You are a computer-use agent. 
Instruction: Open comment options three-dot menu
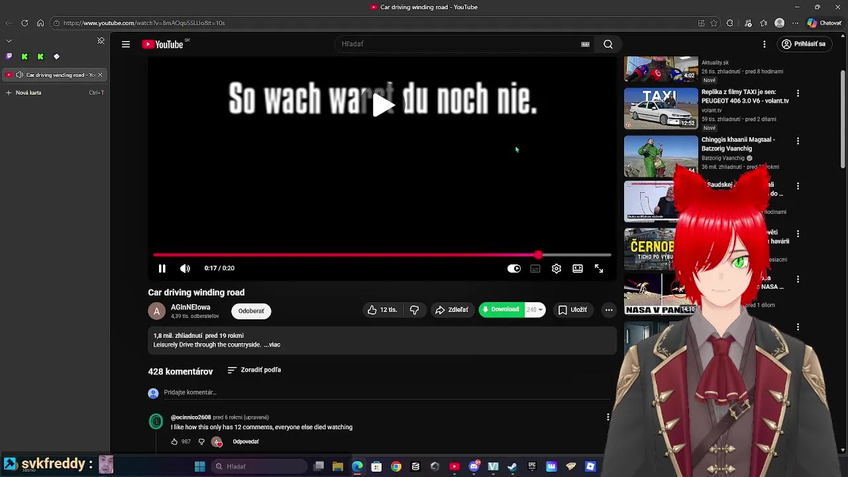coord(608,417)
